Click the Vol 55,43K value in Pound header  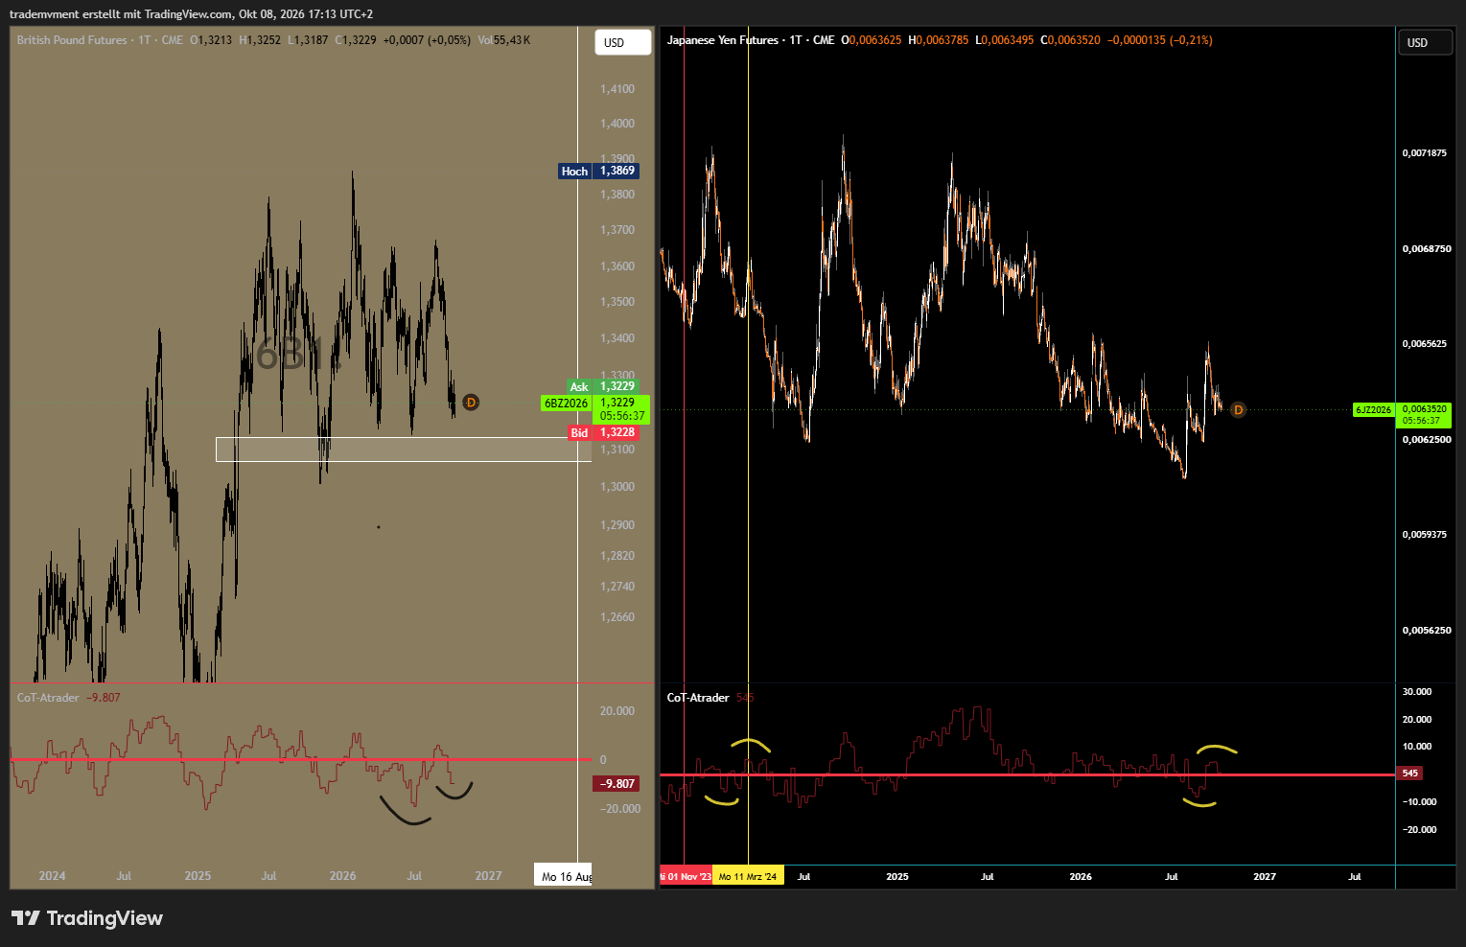[504, 40]
